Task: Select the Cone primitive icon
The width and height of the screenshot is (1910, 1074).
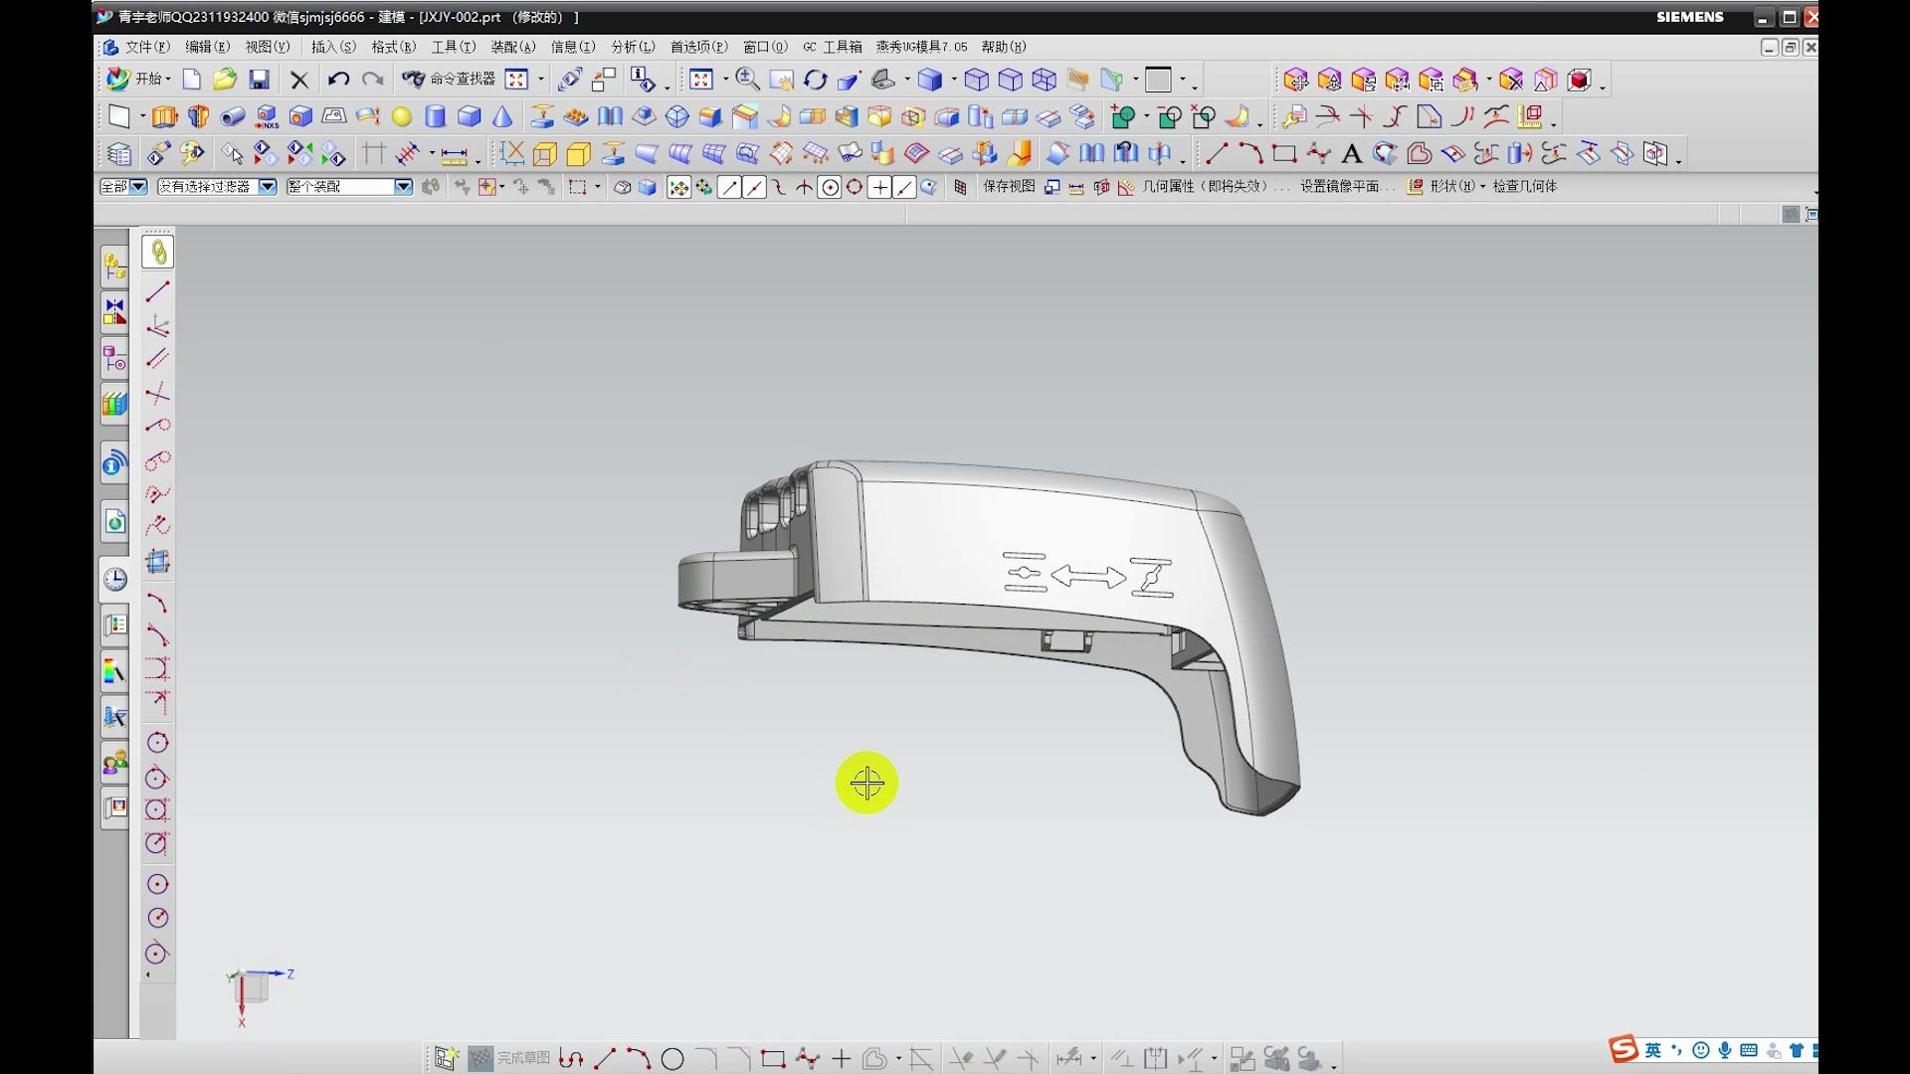Action: 503,117
